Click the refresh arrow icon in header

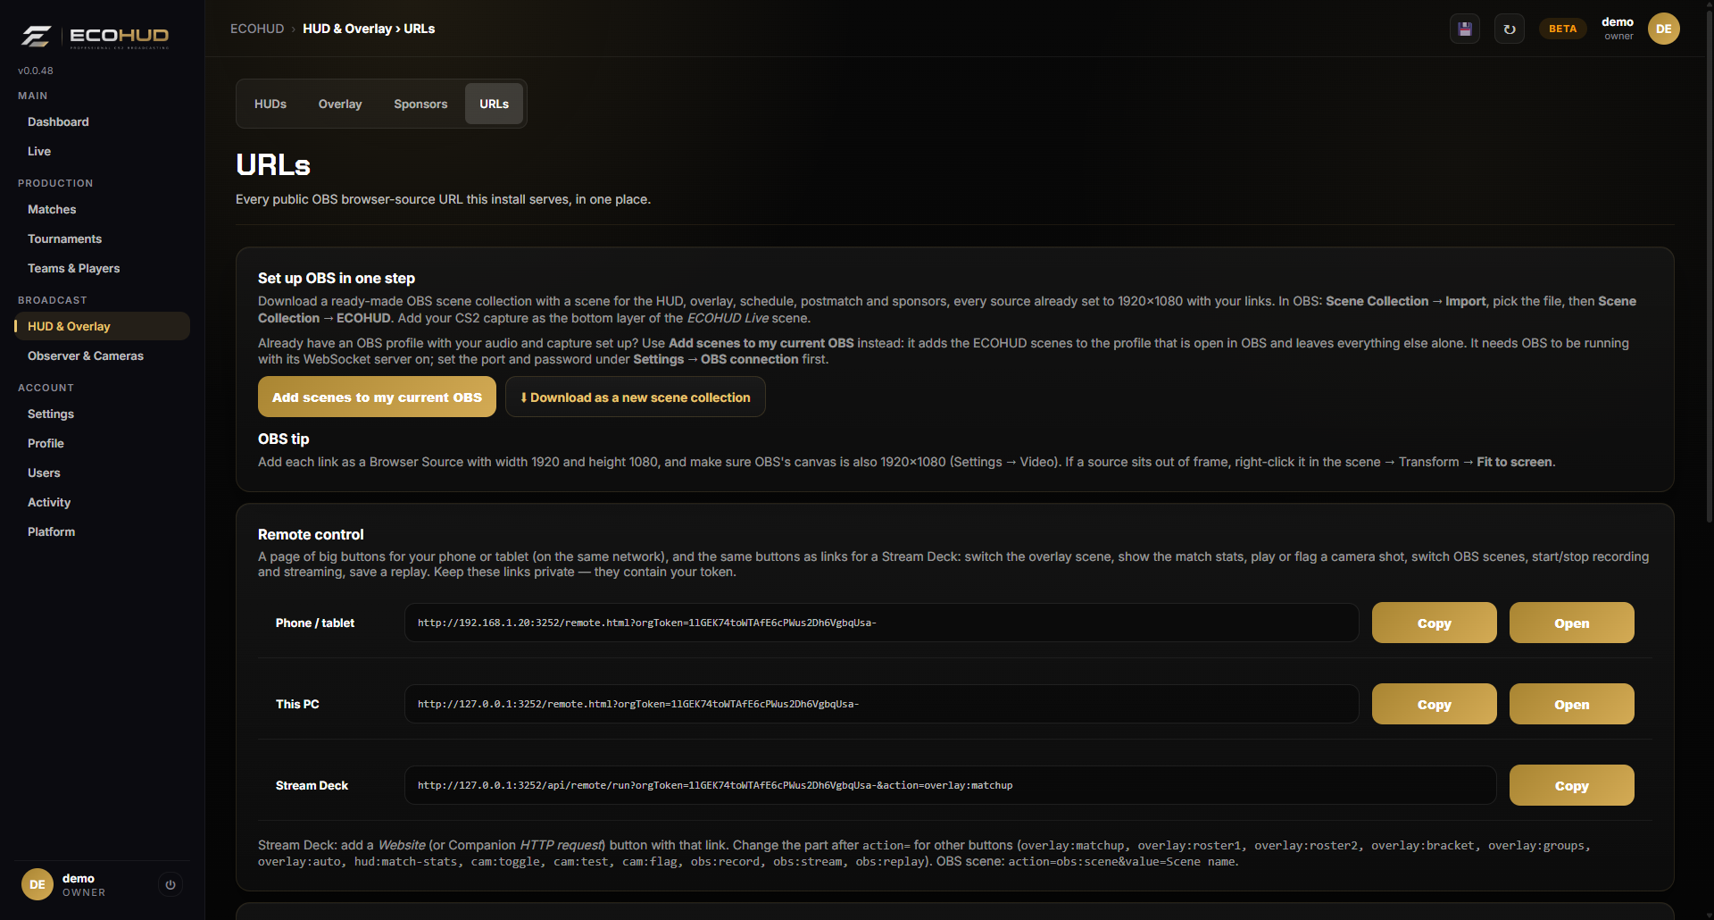point(1510,29)
